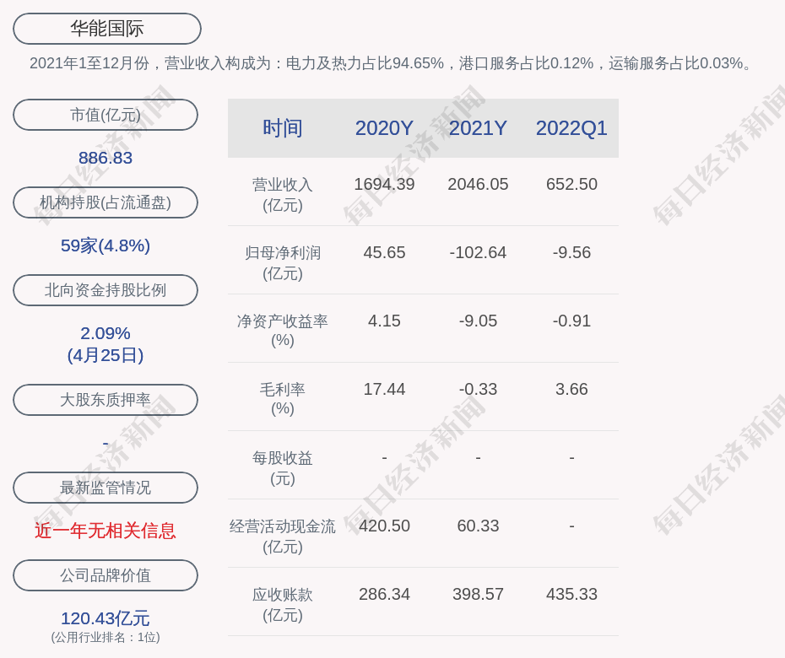The height and width of the screenshot is (658, 785).
Task: Click the 2022Q1 column header
Action: point(571,128)
